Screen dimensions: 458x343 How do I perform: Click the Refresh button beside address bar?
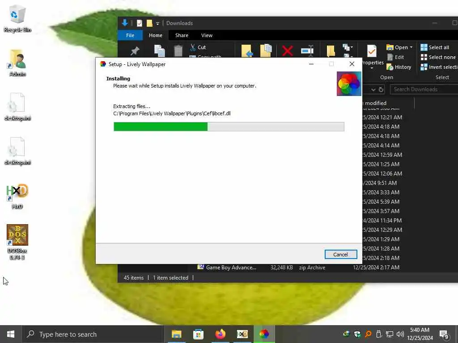[381, 89]
